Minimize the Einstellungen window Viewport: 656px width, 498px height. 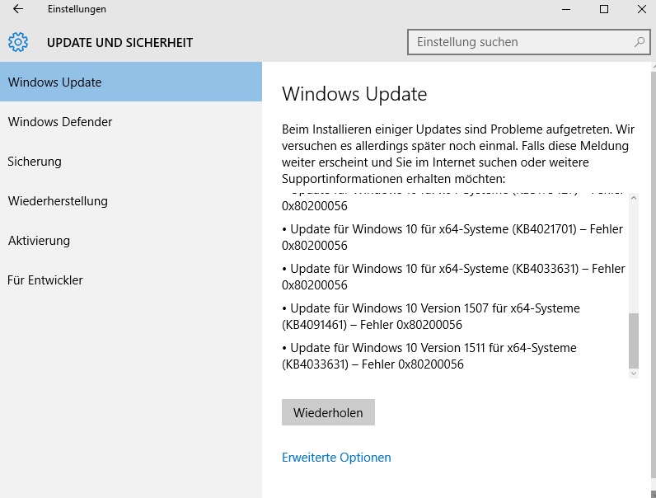[566, 9]
